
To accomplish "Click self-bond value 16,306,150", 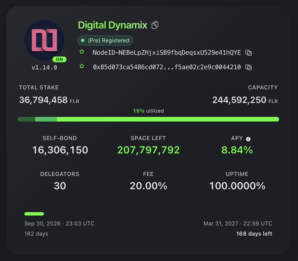I will (x=60, y=150).
